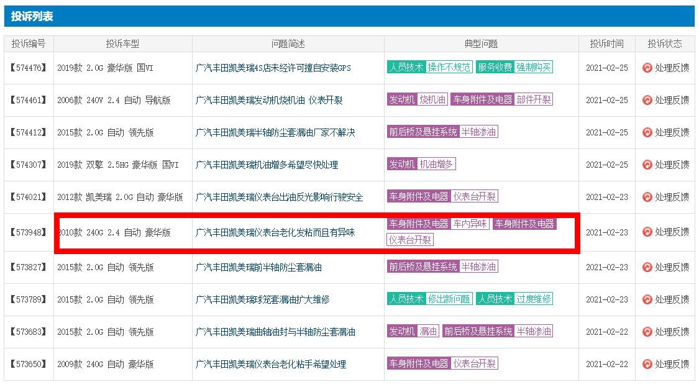Screen dimensions: 699x387
Task: Click the 投诉编号 column header
Action: pyautogui.click(x=29, y=43)
